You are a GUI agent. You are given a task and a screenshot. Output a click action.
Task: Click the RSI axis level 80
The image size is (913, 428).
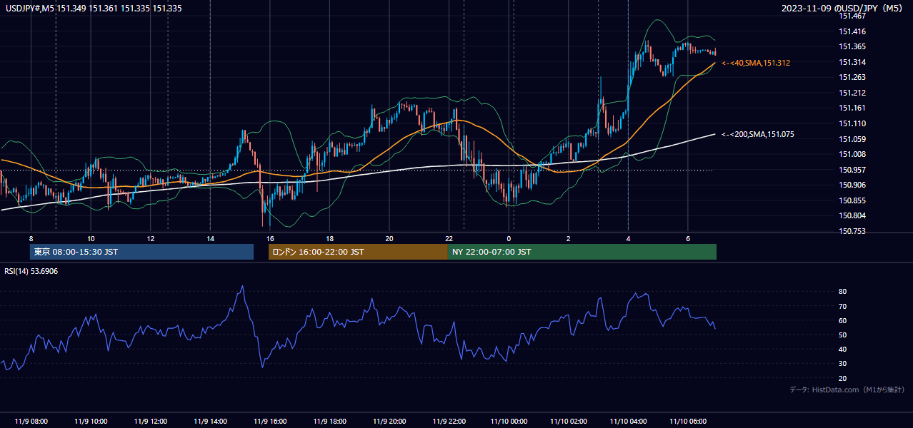pyautogui.click(x=843, y=292)
